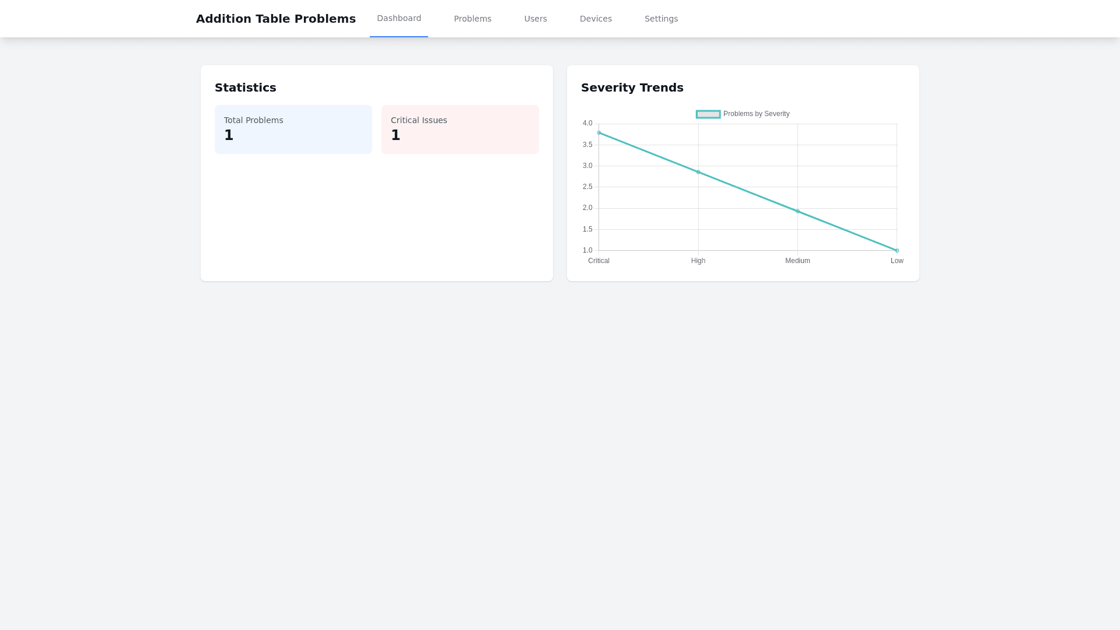Switch to the Problems tab
The width and height of the screenshot is (1120, 630).
[x=473, y=19]
